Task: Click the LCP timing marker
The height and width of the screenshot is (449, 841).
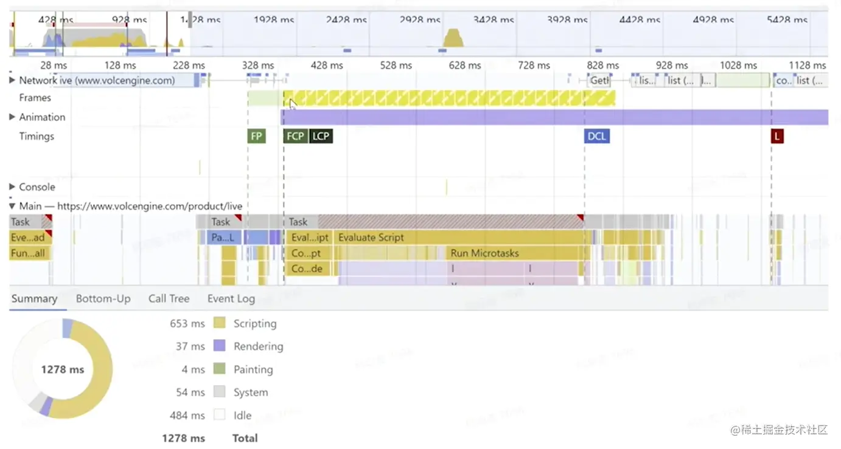Action: [321, 136]
